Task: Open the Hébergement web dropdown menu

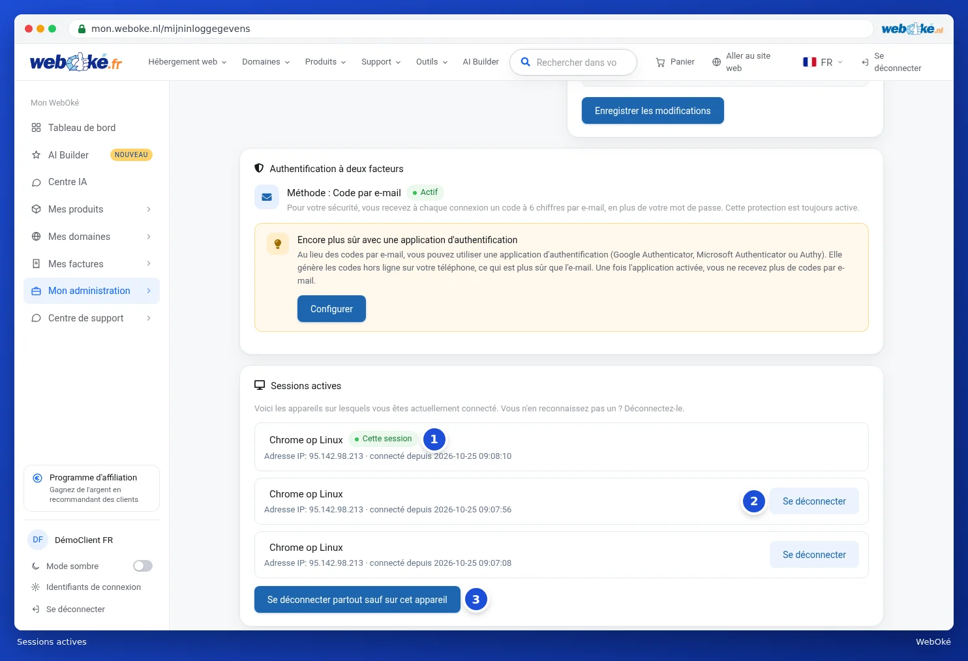Action: tap(187, 62)
